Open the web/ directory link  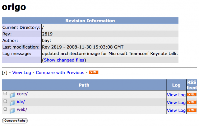[x=22, y=109]
